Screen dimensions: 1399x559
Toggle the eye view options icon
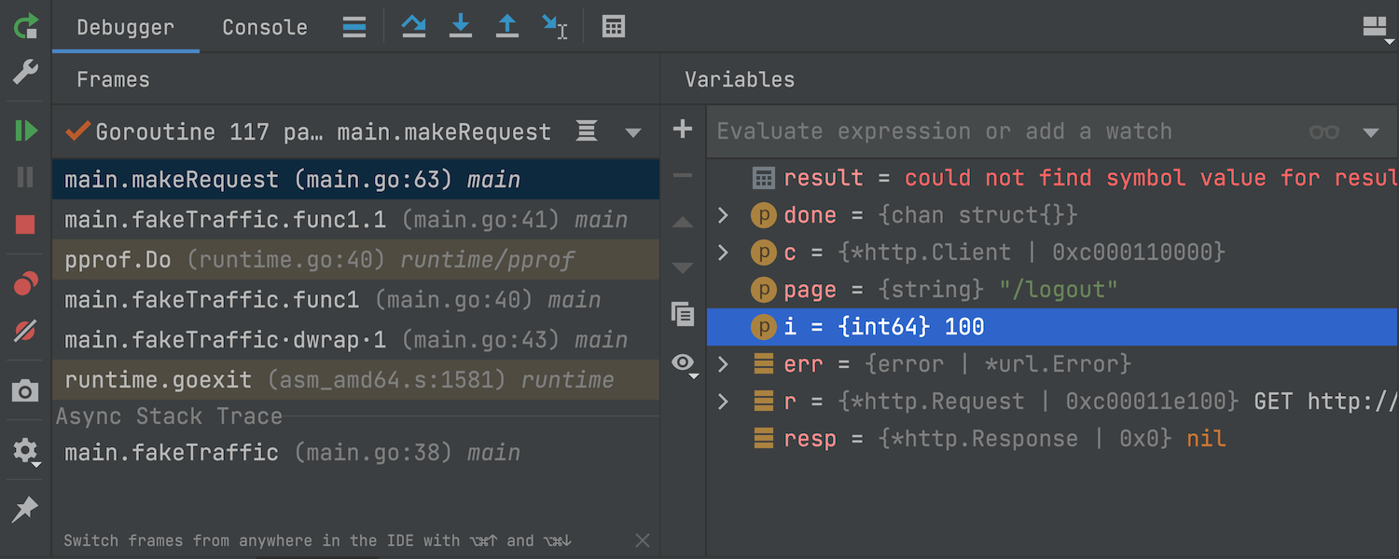[685, 364]
